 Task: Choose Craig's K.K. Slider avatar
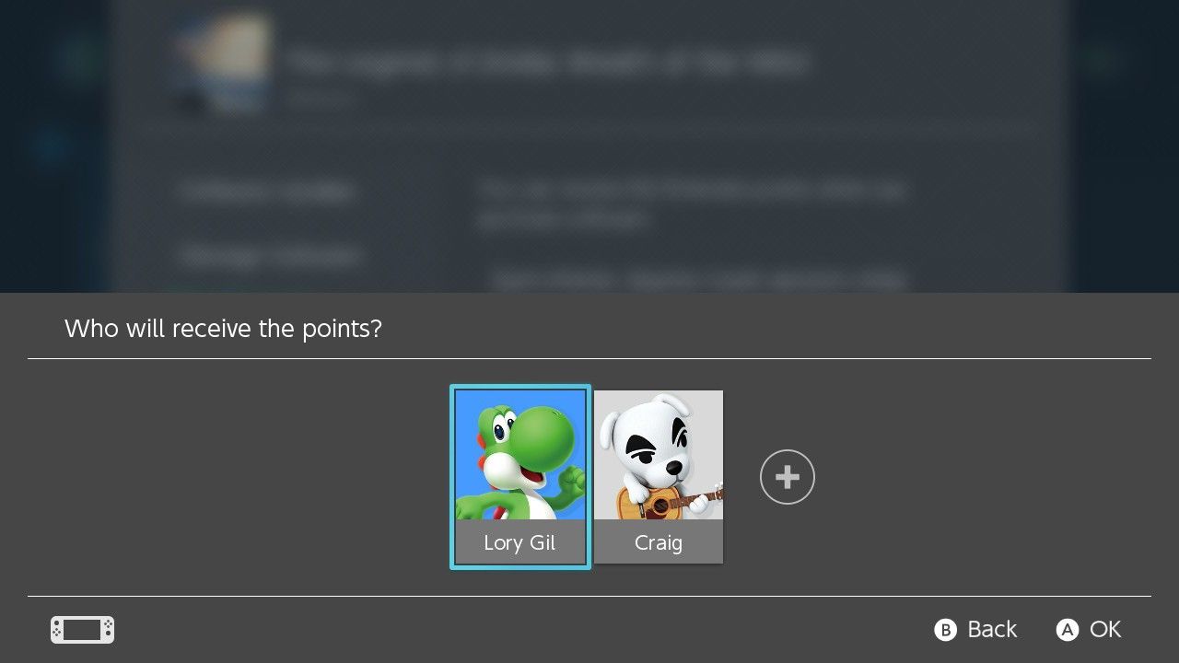click(659, 455)
